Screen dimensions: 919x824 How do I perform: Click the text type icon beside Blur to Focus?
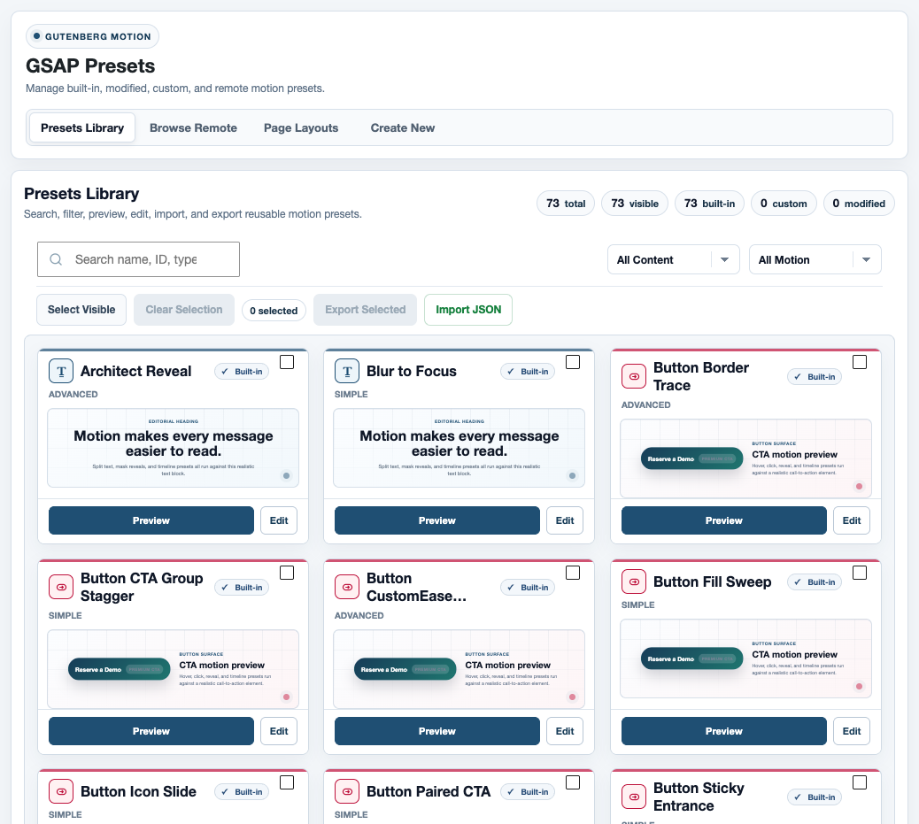pyautogui.click(x=347, y=371)
